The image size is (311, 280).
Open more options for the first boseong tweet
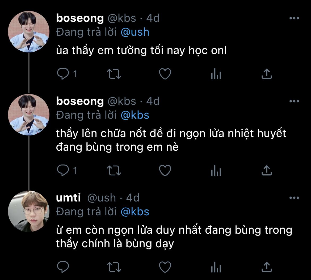click(294, 18)
